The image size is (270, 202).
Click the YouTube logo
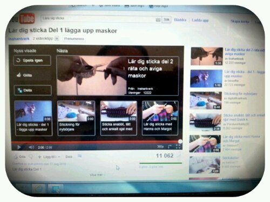pos(23,19)
